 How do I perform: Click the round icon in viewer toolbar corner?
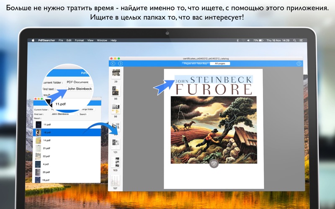[299, 64]
